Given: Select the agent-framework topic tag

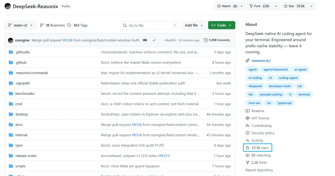Looking at the screenshot, I should point(275,70).
